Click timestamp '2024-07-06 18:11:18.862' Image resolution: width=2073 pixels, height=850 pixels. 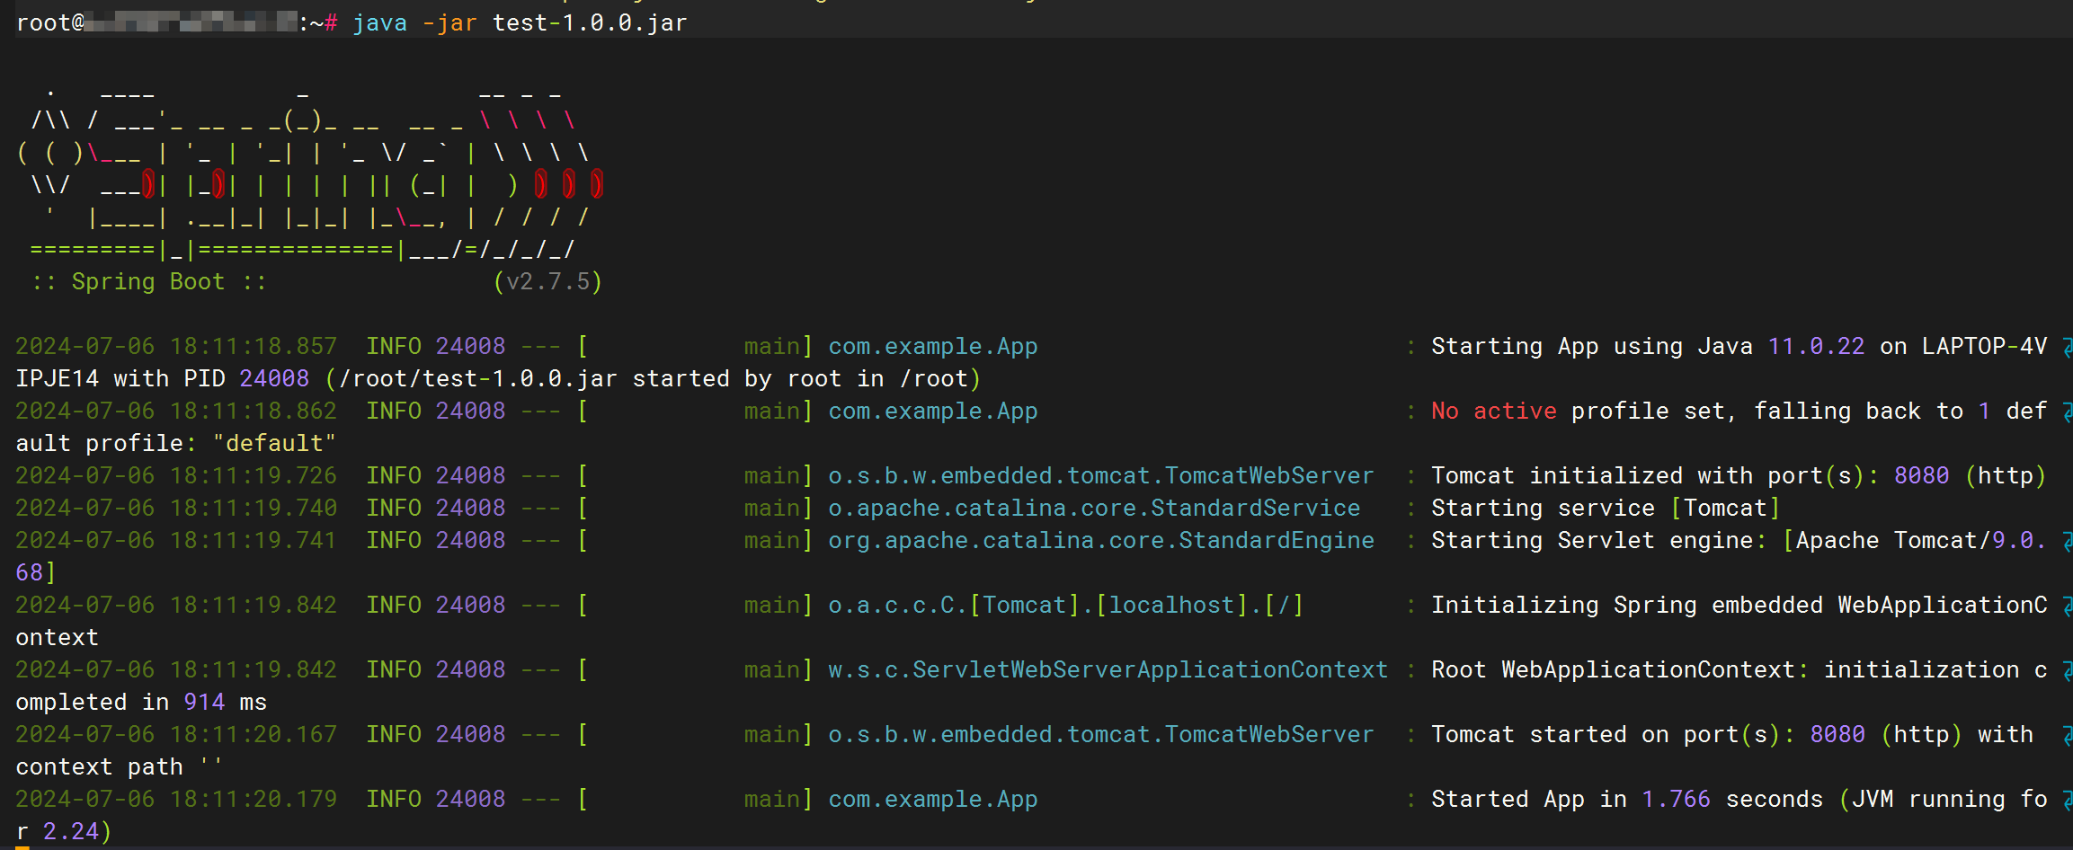click(x=176, y=411)
